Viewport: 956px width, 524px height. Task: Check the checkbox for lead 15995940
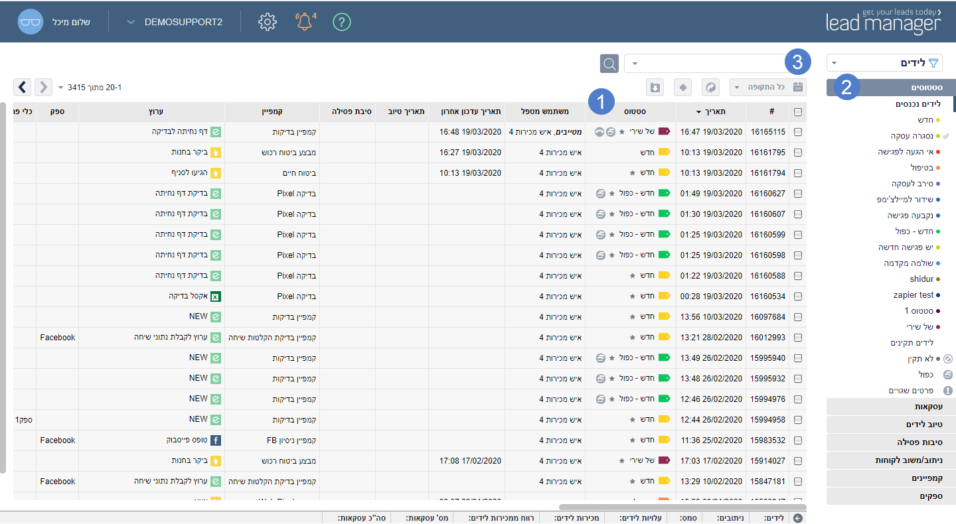tap(798, 358)
